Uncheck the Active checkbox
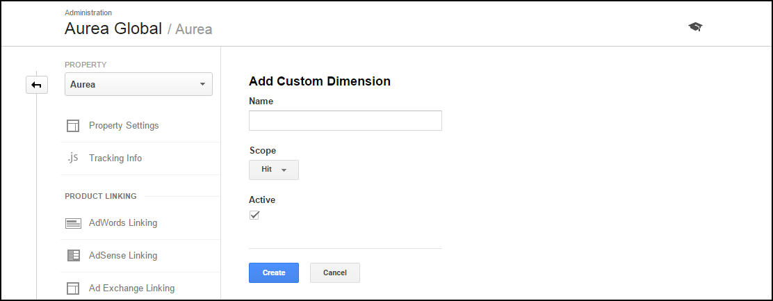 (254, 215)
